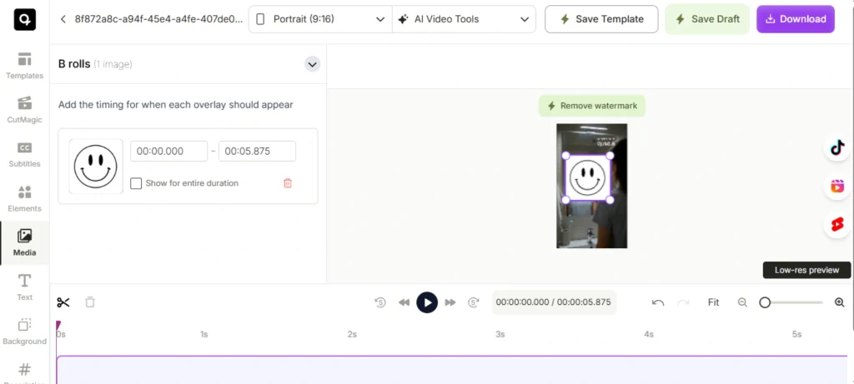Open the Subtitles sidebar tab

[x=24, y=154]
